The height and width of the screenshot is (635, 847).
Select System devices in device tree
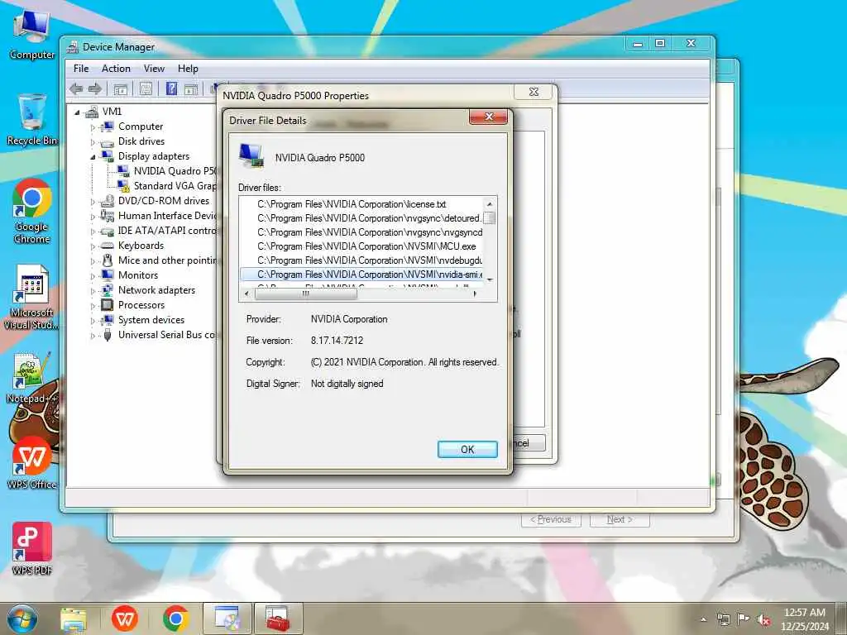pyautogui.click(x=151, y=320)
